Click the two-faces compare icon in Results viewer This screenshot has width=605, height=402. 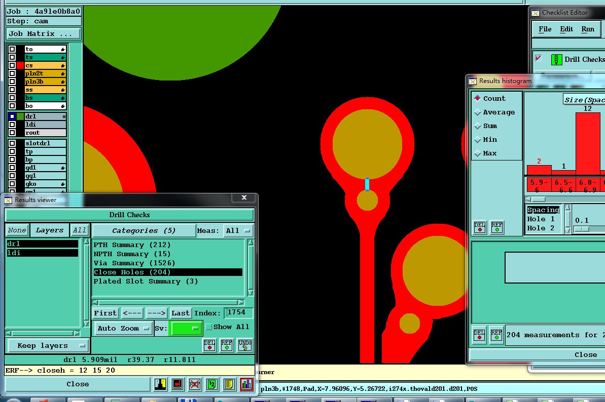(160, 384)
